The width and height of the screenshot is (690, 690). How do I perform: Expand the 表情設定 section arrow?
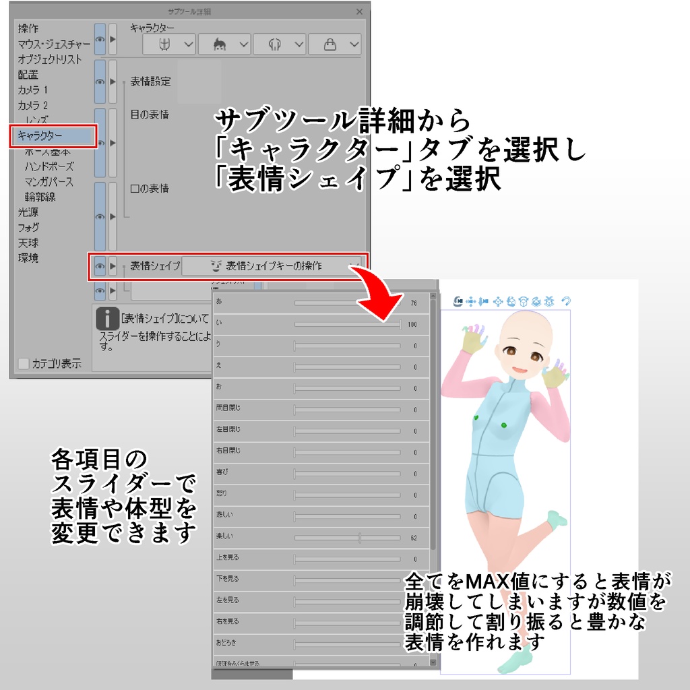click(113, 82)
